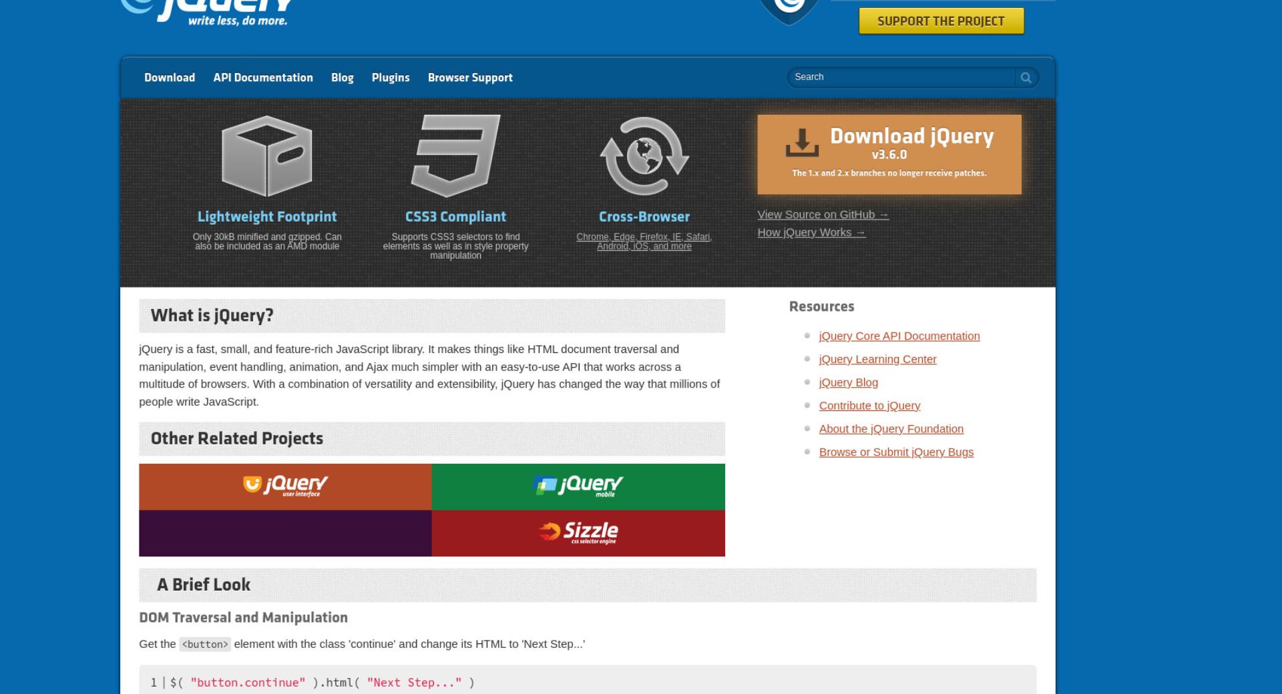Screen dimensions: 1282x694
Task: Click the jQuery logo at top left
Action: pos(207,12)
